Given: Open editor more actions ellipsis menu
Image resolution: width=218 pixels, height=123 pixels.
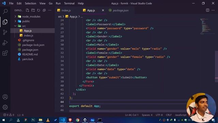Looking at the screenshot, I should [x=213, y=10].
